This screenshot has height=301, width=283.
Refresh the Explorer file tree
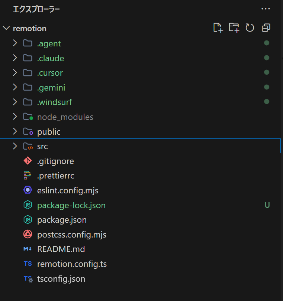coord(250,28)
